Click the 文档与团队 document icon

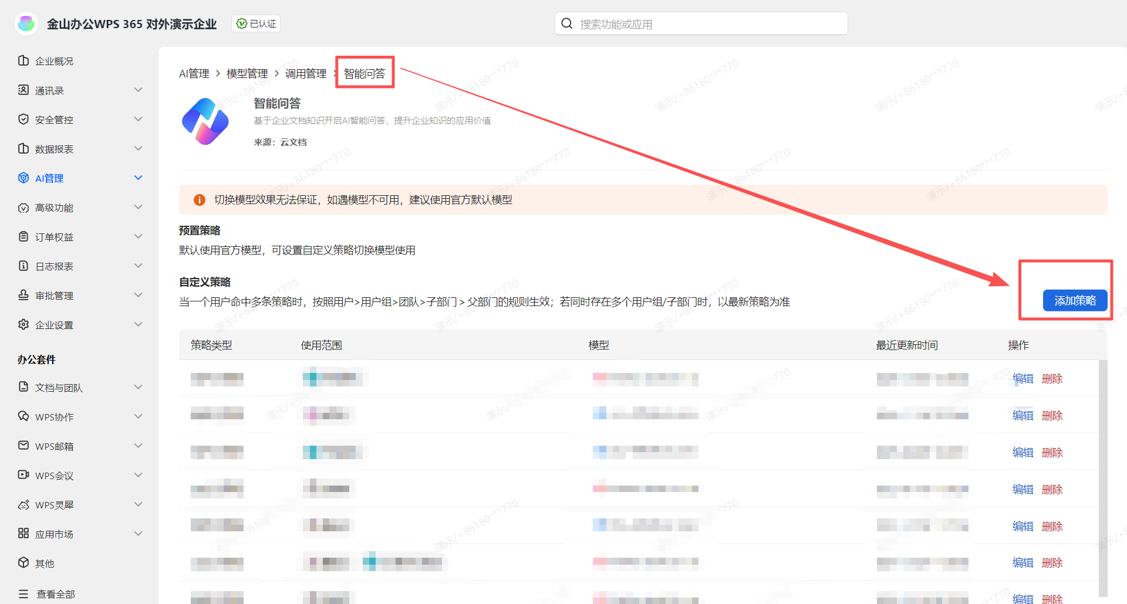click(x=23, y=387)
